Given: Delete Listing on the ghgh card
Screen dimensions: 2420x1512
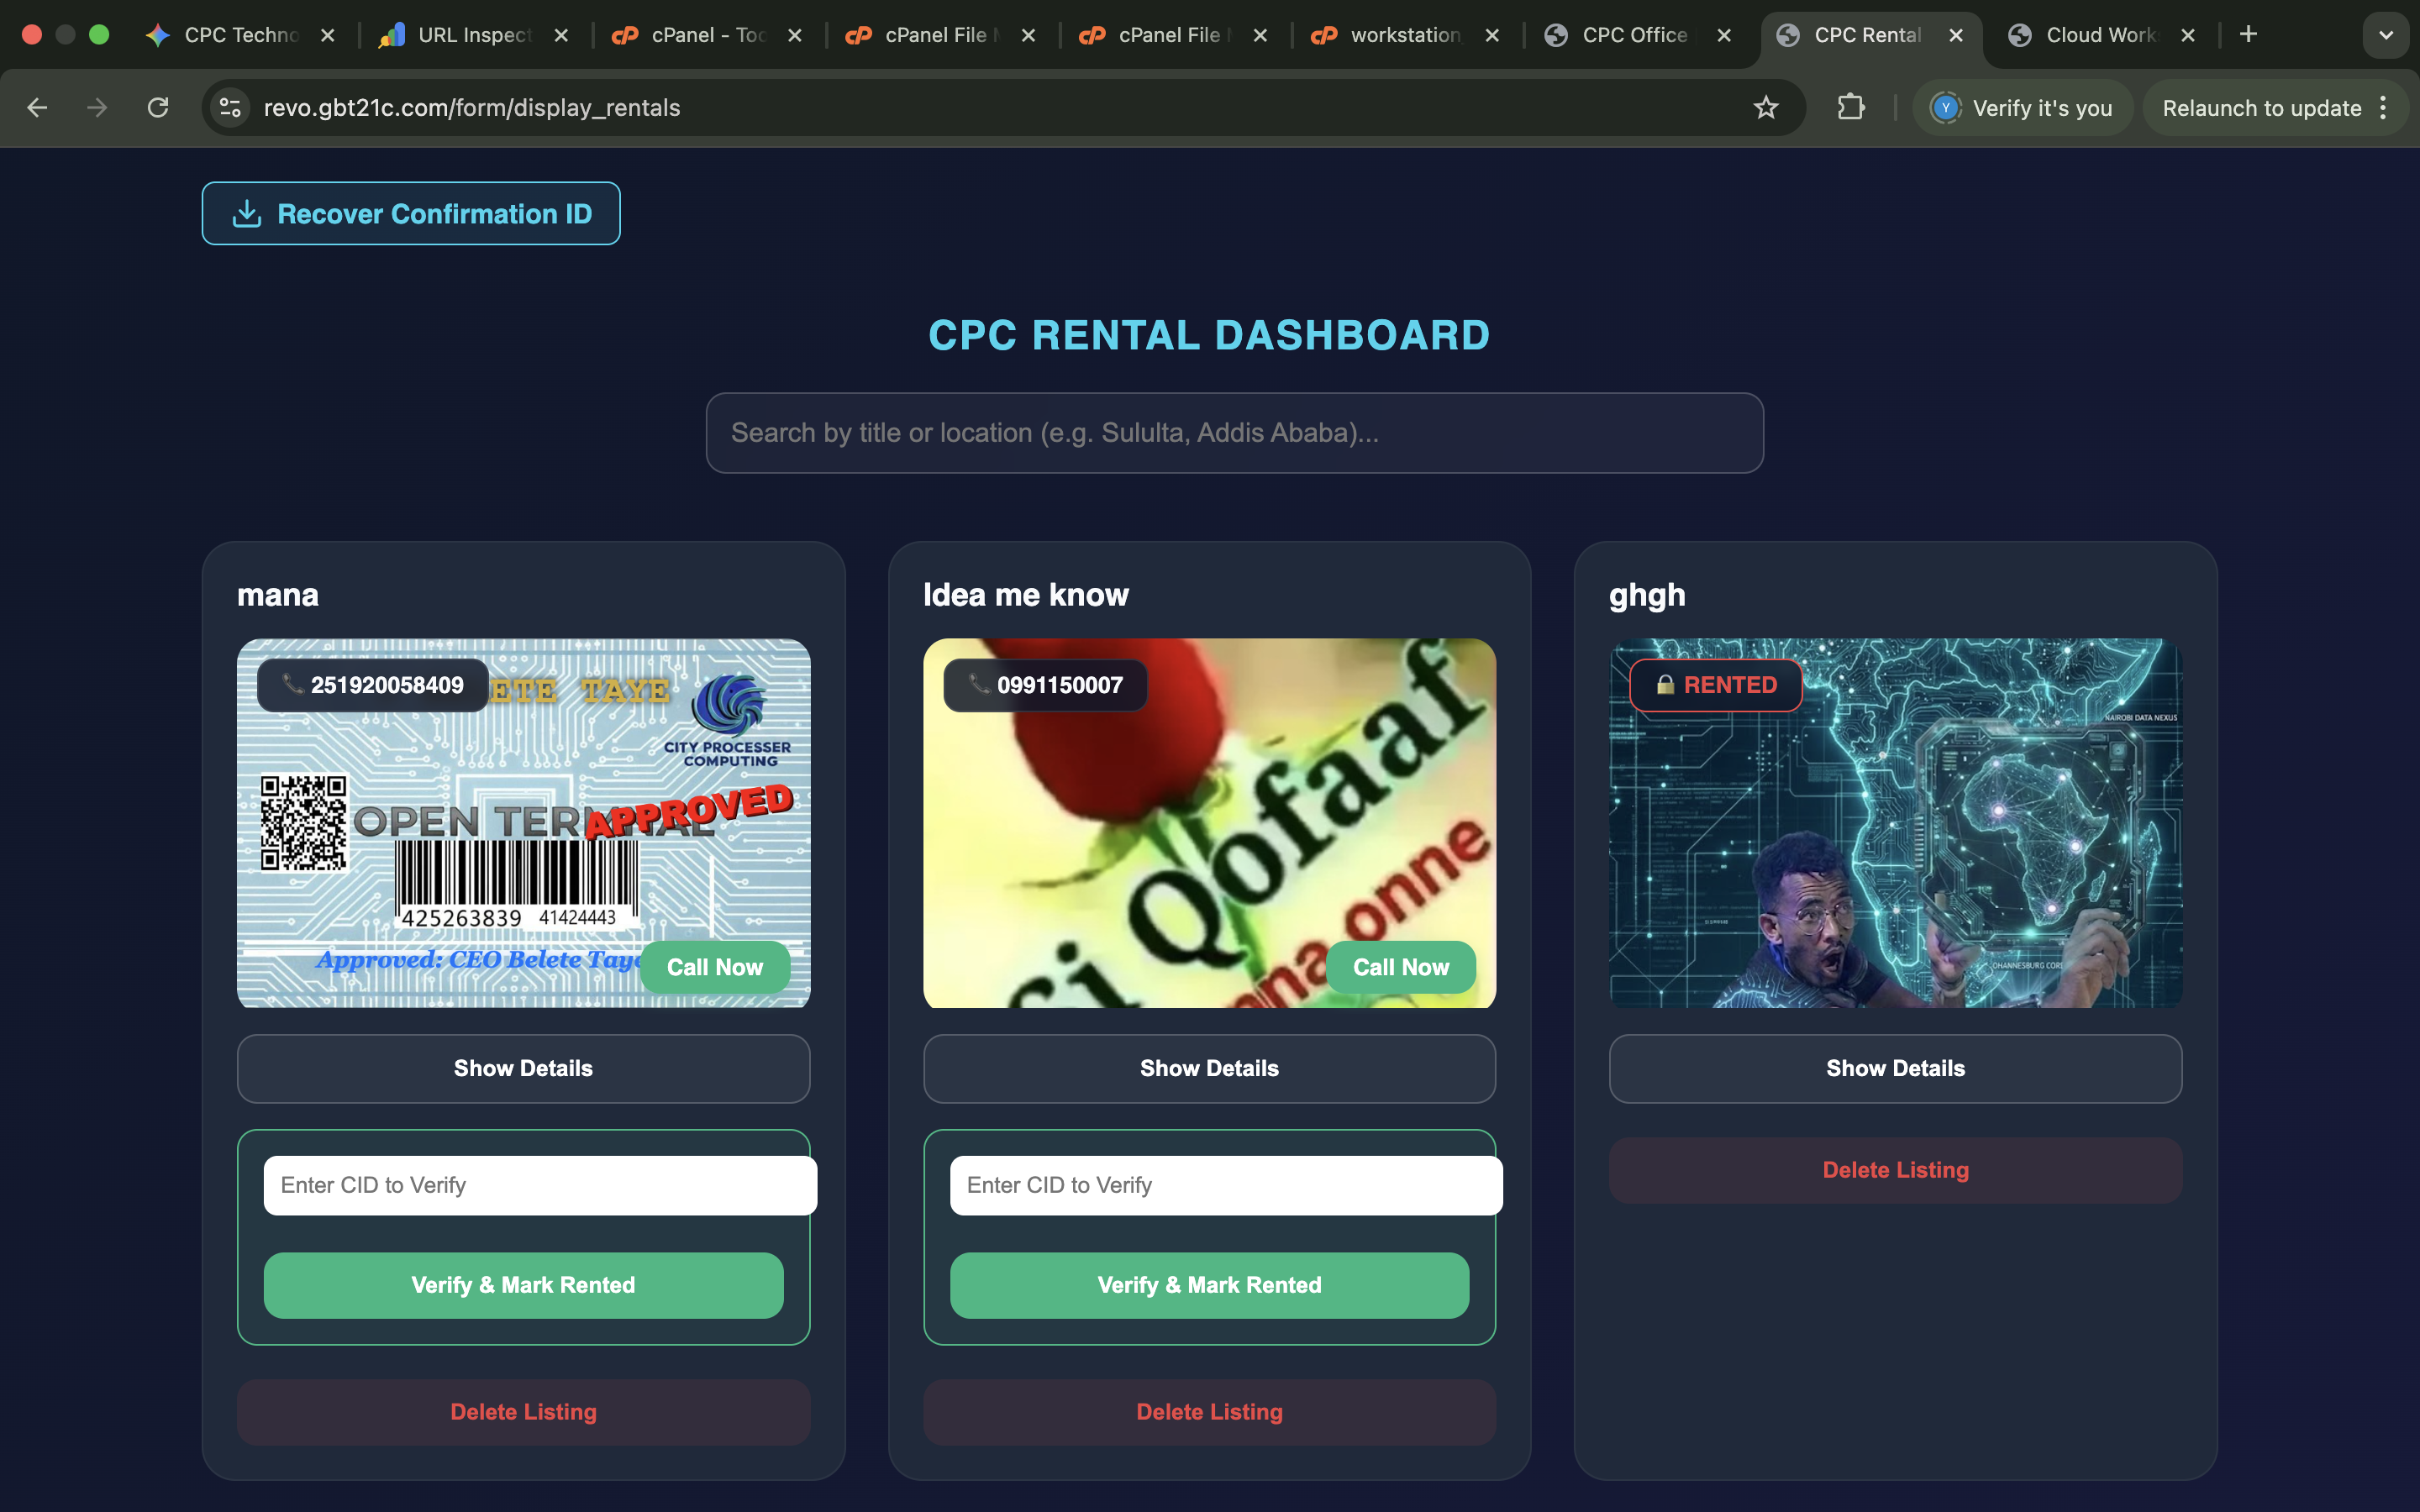Looking at the screenshot, I should click(1895, 1170).
